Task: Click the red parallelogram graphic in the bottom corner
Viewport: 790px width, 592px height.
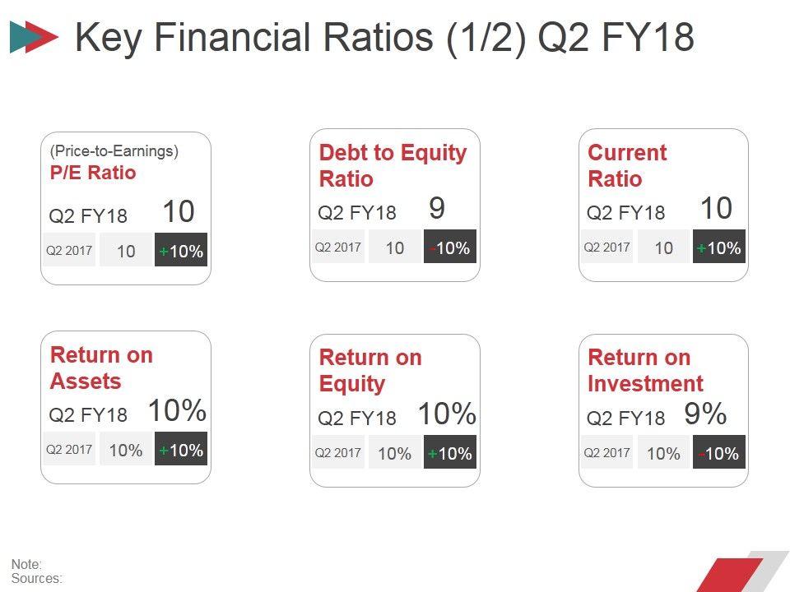Action: pyautogui.click(x=729, y=574)
